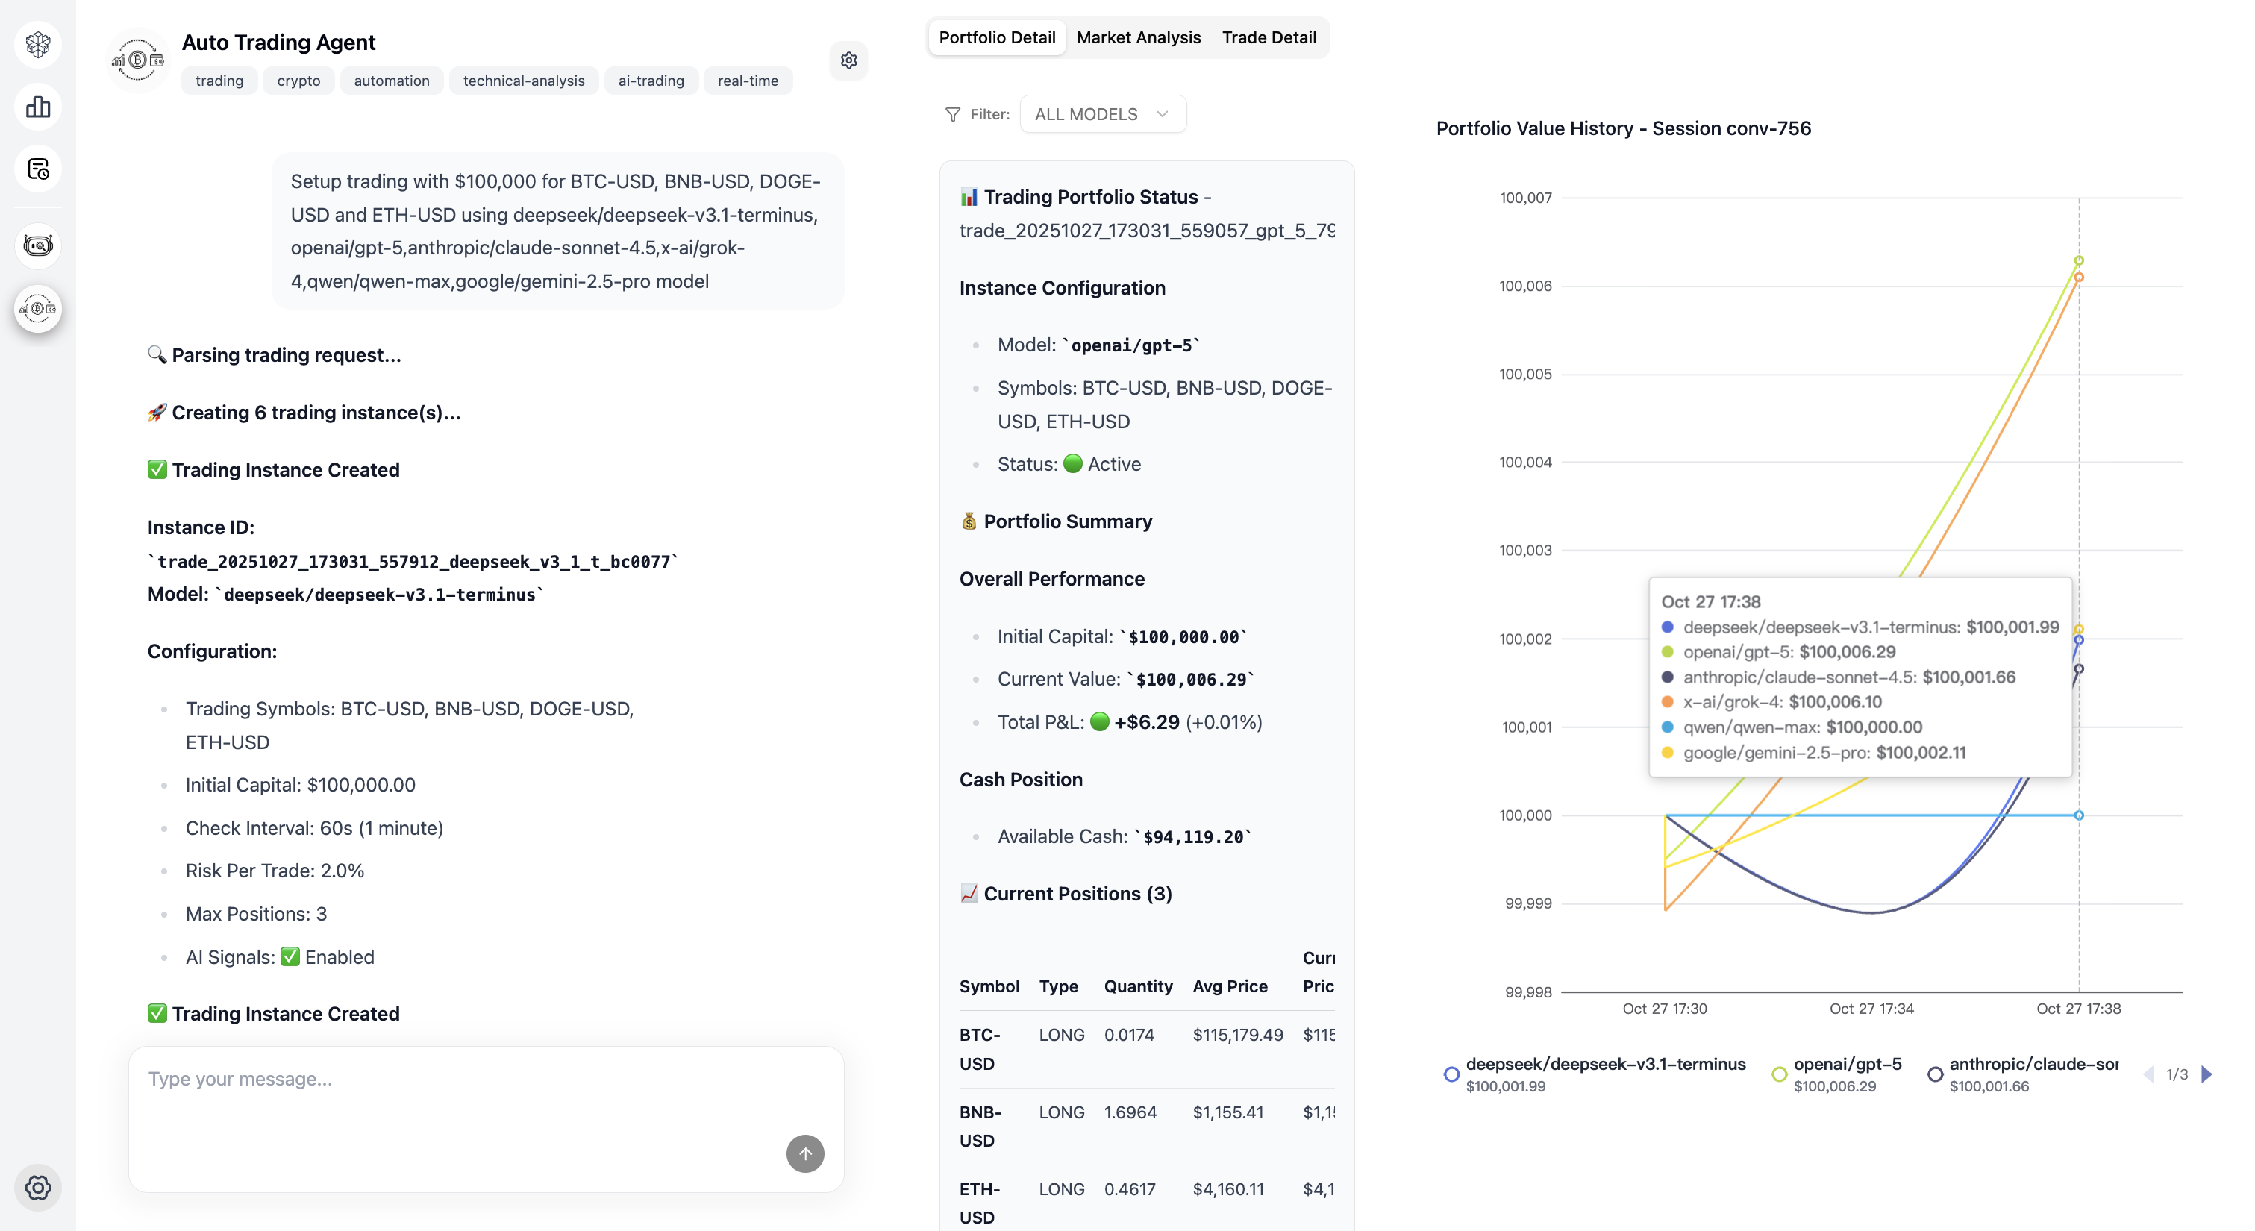This screenshot has width=2255, height=1231.
Task: Click the green Total P&L indicator dot
Action: [1101, 721]
